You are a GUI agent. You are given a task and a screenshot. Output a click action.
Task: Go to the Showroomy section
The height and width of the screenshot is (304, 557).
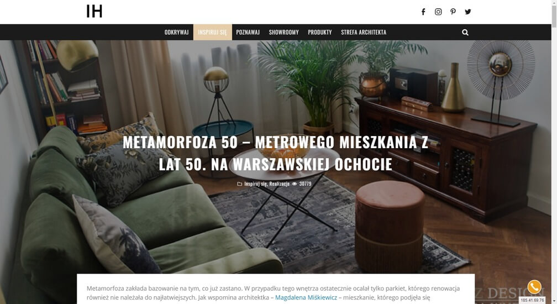click(284, 32)
